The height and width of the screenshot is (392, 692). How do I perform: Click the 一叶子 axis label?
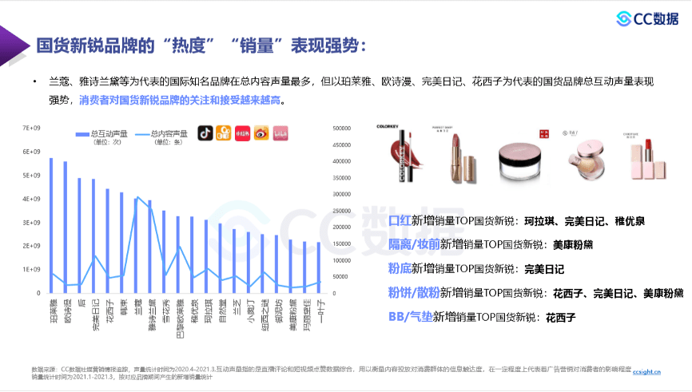pyautogui.click(x=321, y=311)
